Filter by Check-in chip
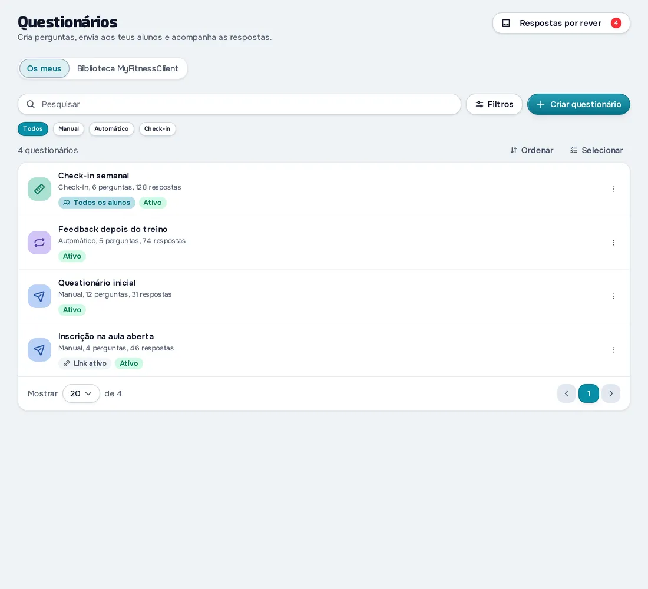 pyautogui.click(x=157, y=129)
